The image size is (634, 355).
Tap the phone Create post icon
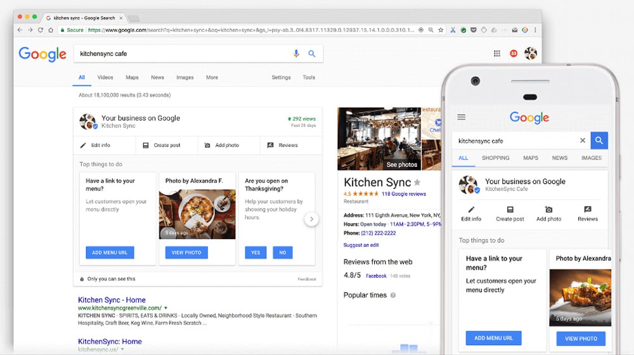(x=510, y=209)
